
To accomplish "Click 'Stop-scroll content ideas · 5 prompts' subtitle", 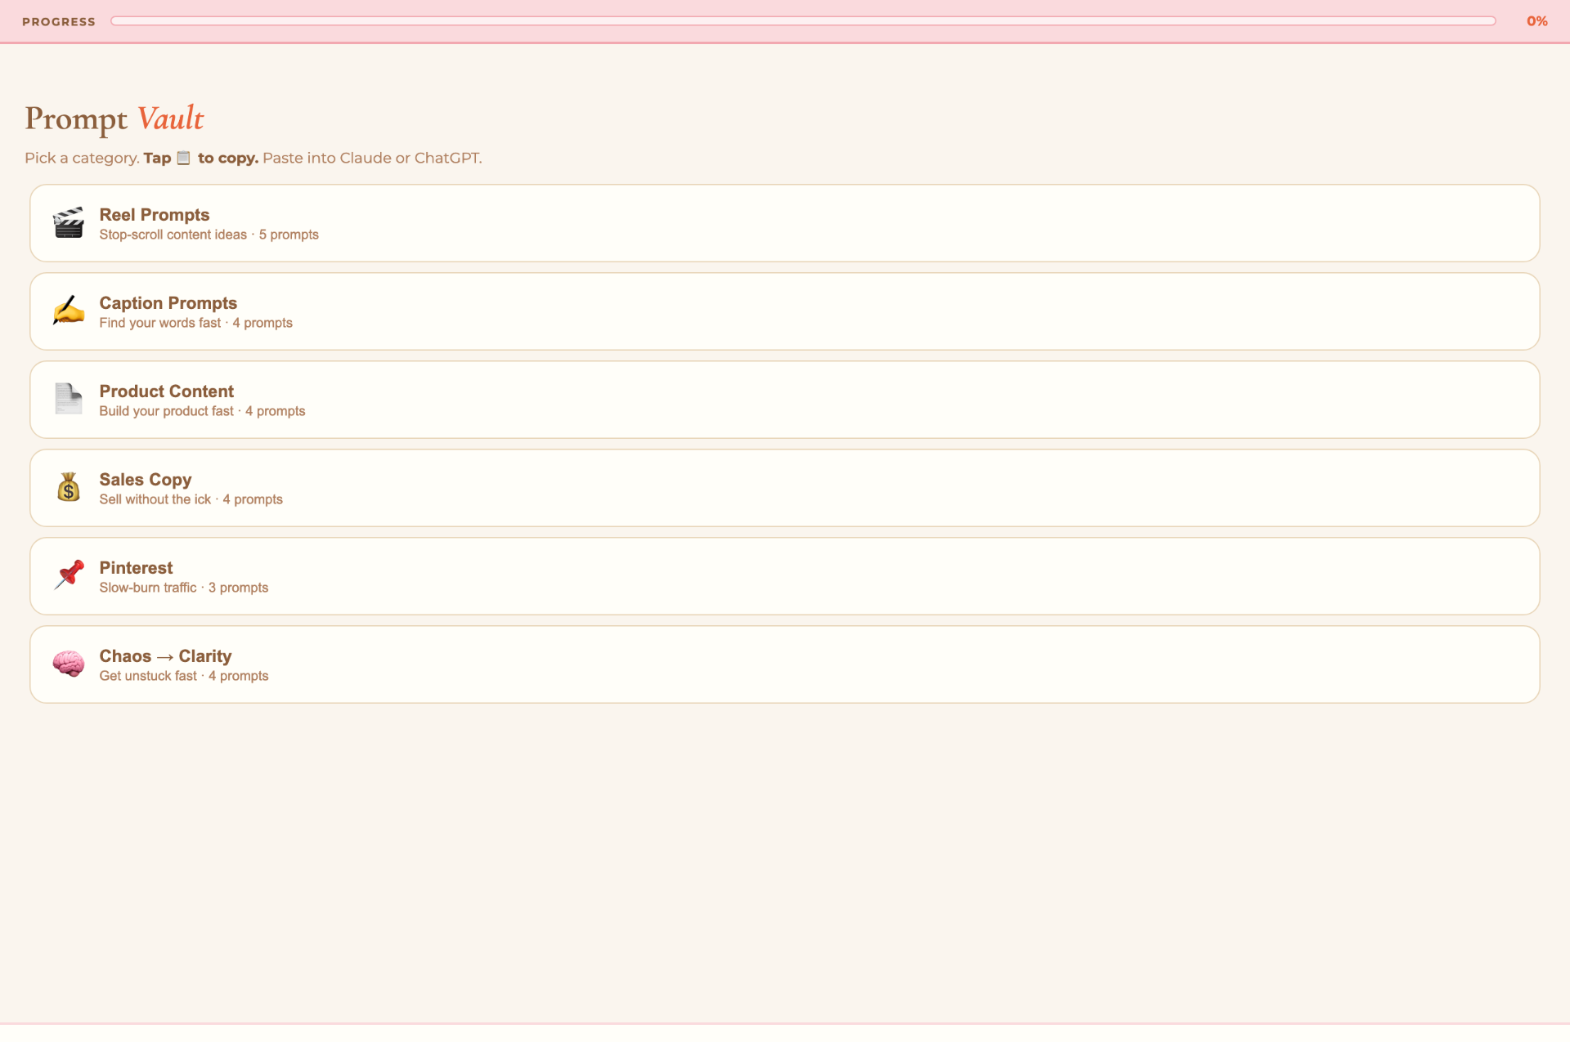I will click(x=209, y=235).
